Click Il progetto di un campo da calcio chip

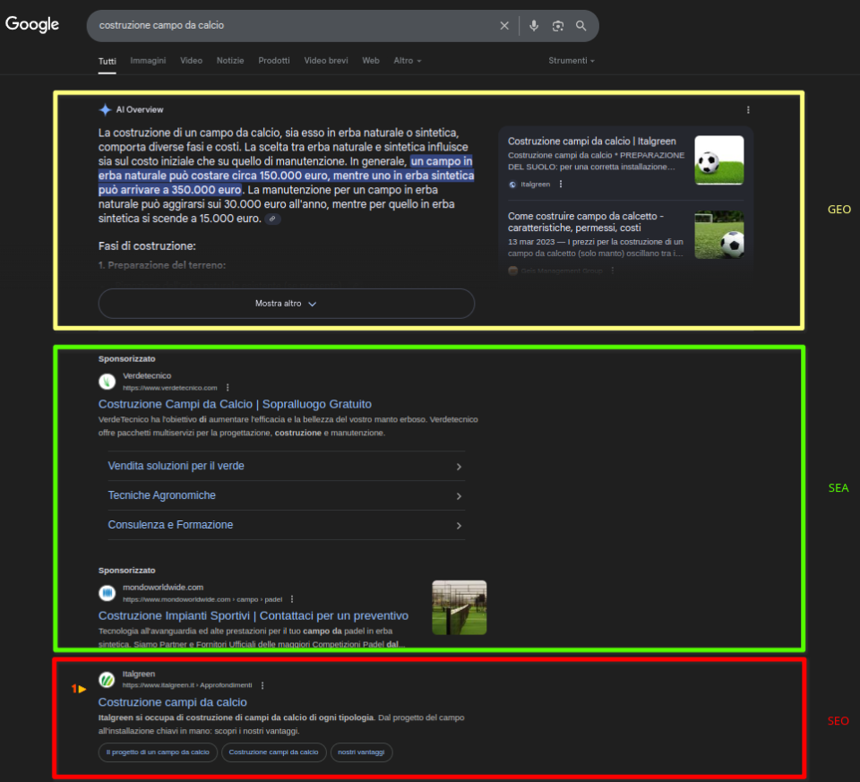pos(158,752)
